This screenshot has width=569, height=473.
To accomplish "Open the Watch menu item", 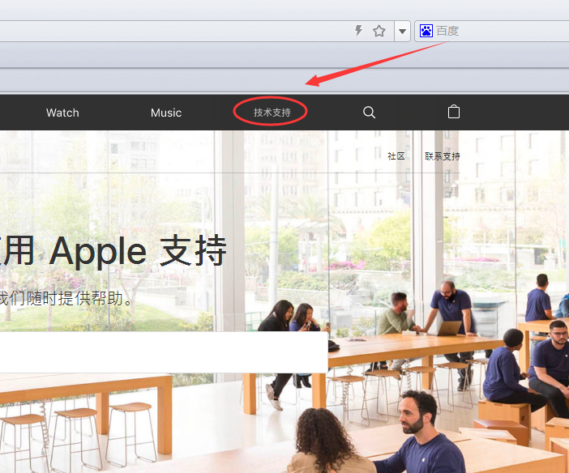I will point(62,113).
